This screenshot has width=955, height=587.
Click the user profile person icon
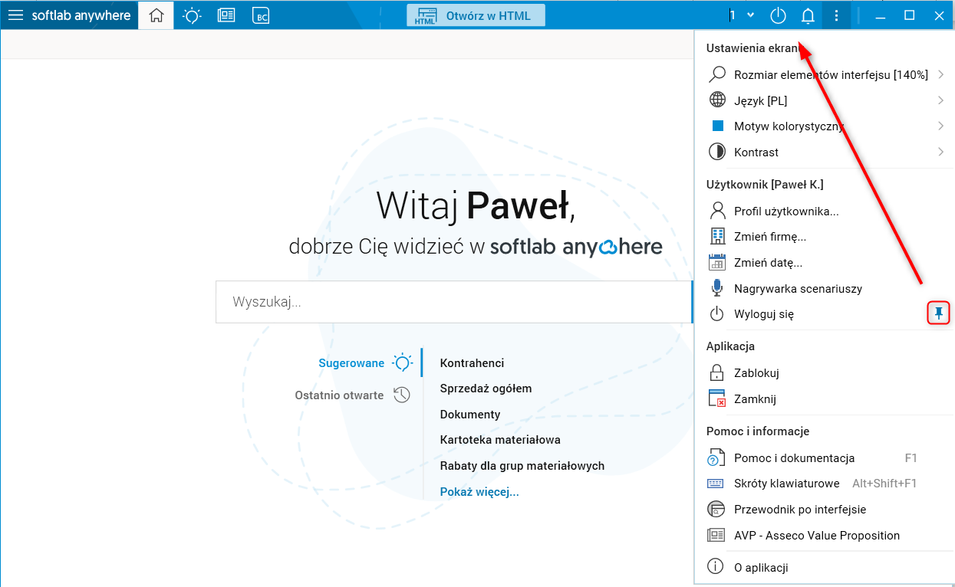pos(717,210)
